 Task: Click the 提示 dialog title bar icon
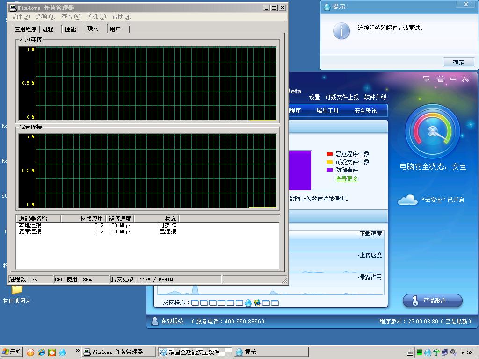pyautogui.click(x=327, y=7)
